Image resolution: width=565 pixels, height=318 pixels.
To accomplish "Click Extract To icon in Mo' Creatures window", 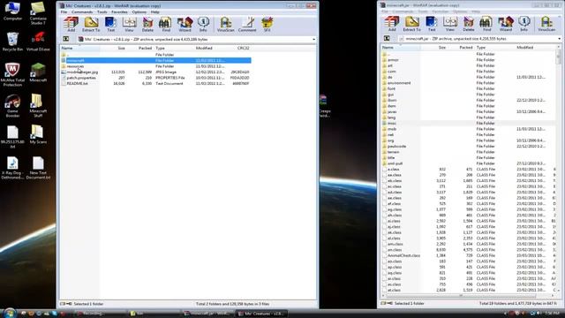I will [91, 24].
